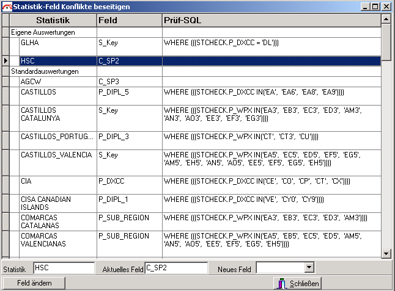Click the Statistik input field
395x291 pixels.
tap(64, 268)
